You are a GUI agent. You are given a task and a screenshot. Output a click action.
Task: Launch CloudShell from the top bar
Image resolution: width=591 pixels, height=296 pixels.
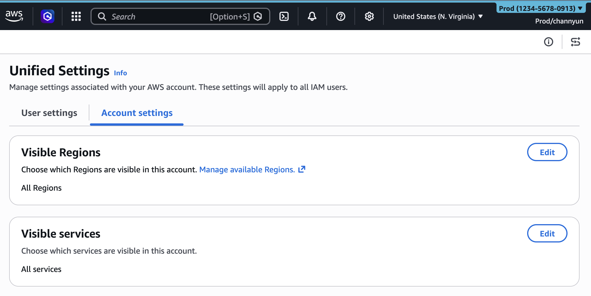[284, 16]
